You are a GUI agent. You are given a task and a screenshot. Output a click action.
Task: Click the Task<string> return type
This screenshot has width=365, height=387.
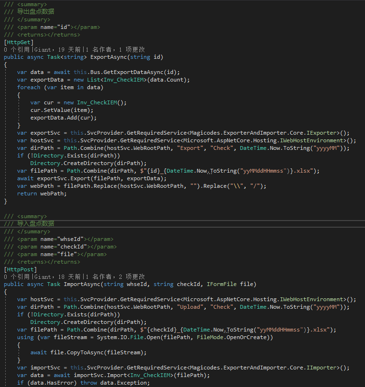coord(67,57)
